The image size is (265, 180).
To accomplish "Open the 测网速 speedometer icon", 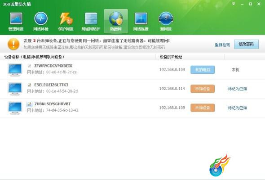I will (166, 21).
